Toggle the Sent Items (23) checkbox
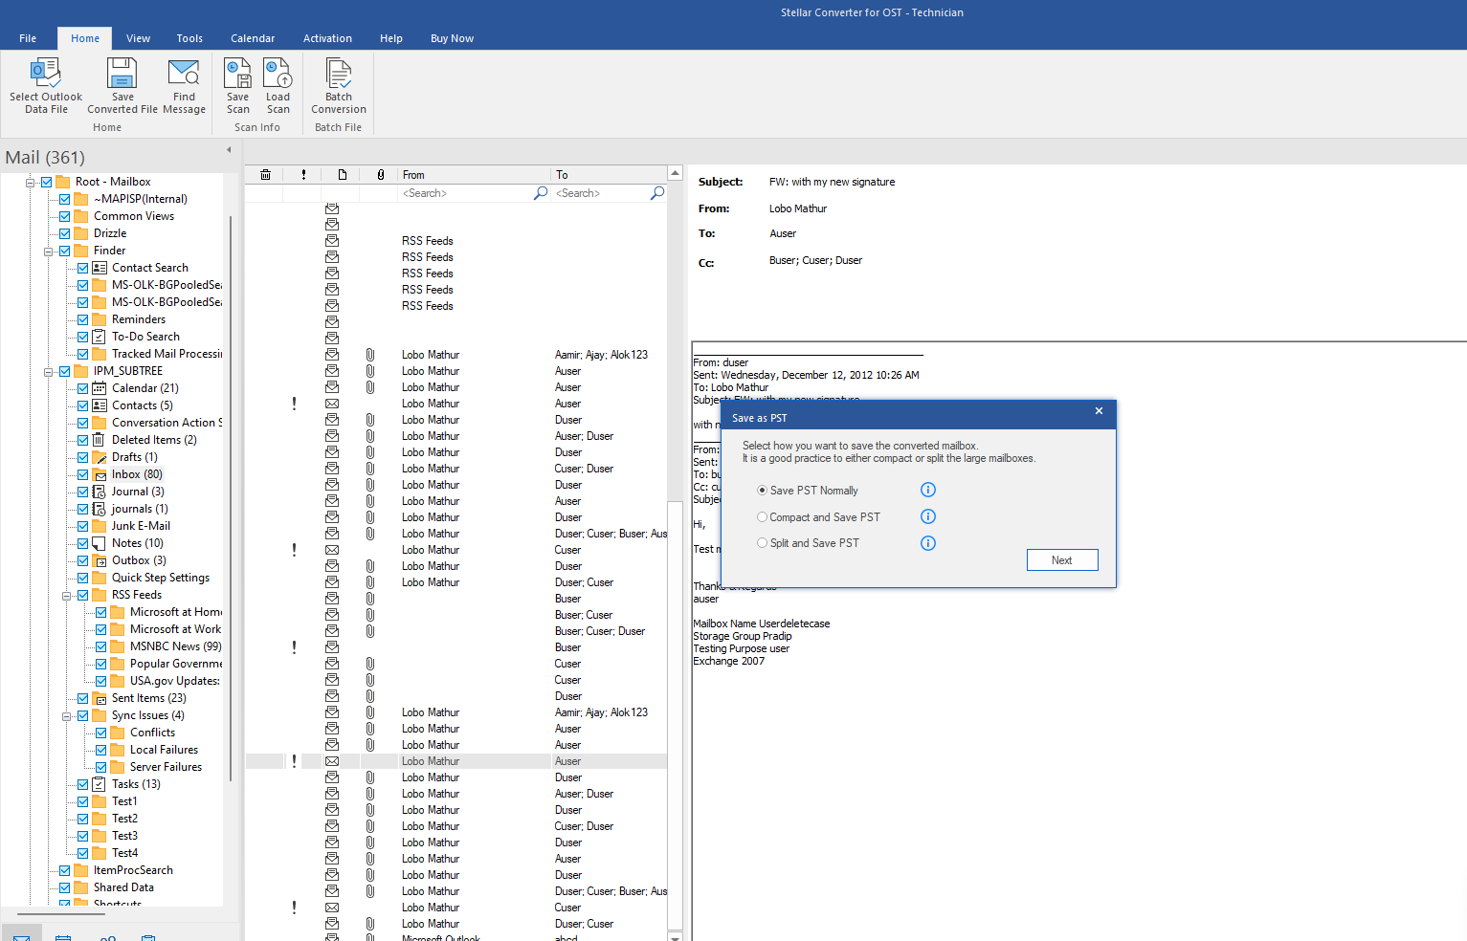 click(x=82, y=698)
